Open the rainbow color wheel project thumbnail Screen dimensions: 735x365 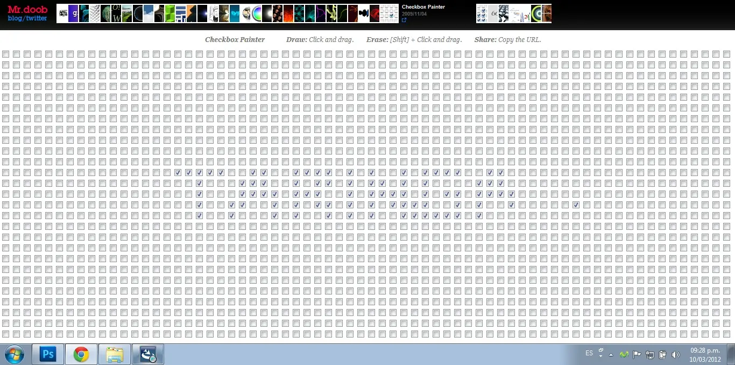click(256, 13)
